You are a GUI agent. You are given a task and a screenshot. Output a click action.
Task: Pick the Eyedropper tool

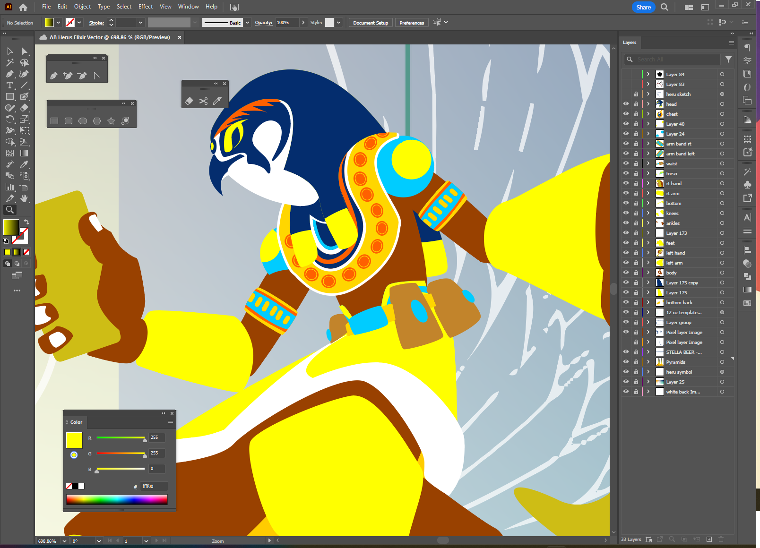click(25, 164)
